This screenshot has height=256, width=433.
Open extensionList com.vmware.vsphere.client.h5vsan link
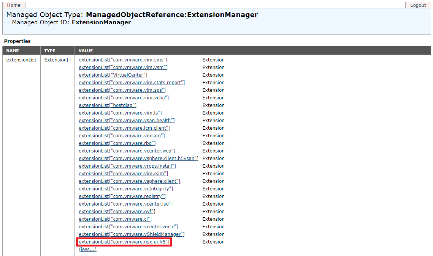click(x=138, y=158)
